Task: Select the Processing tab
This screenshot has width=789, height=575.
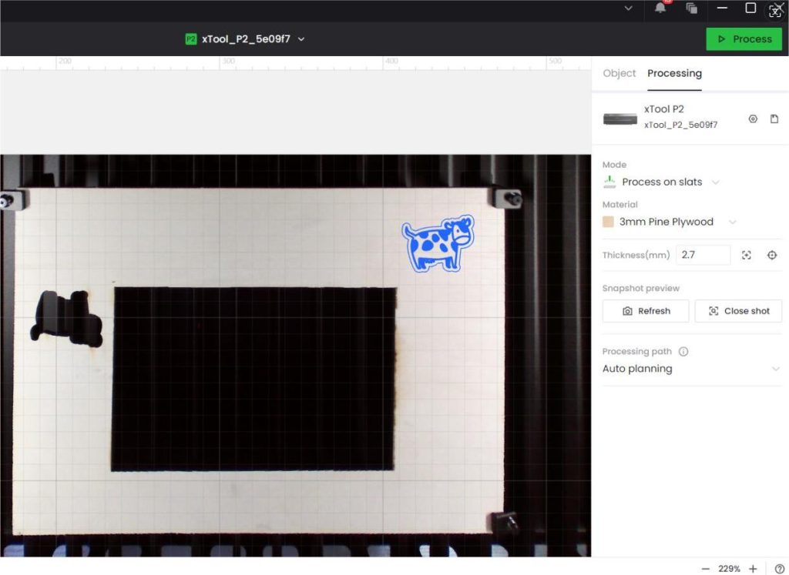Action: (674, 73)
